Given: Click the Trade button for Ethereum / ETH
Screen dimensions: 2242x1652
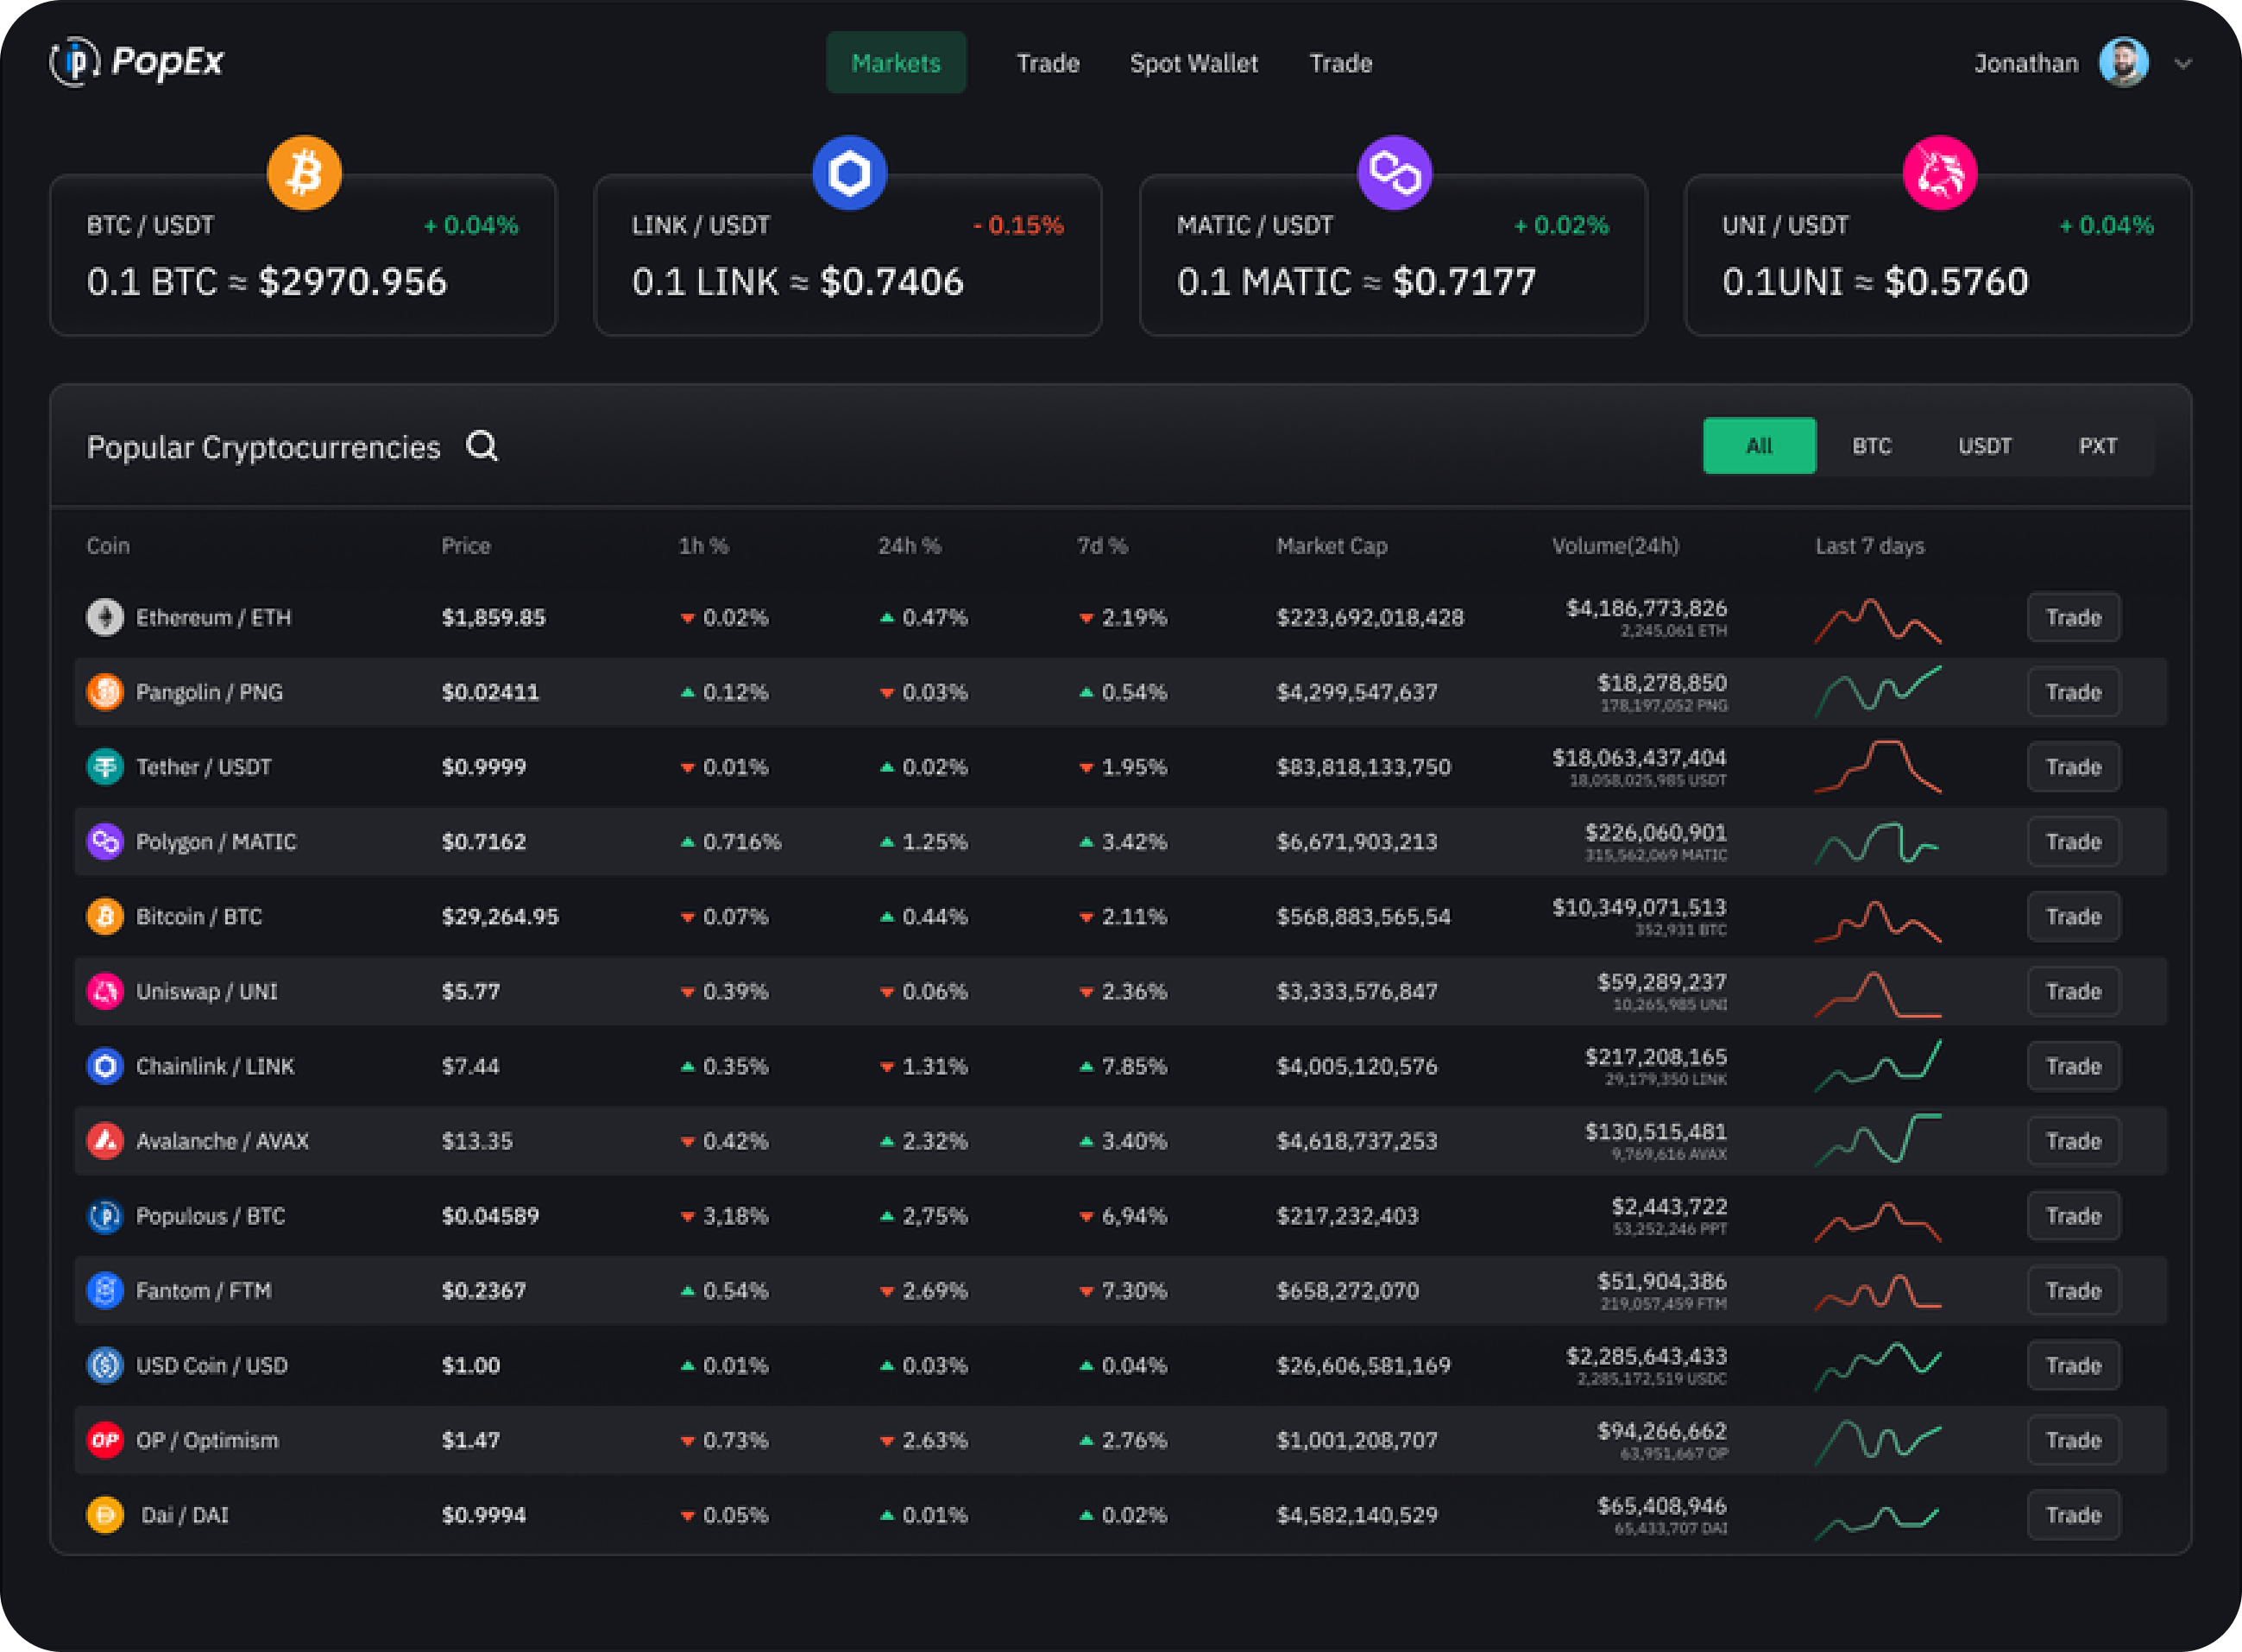Looking at the screenshot, I should point(2073,617).
